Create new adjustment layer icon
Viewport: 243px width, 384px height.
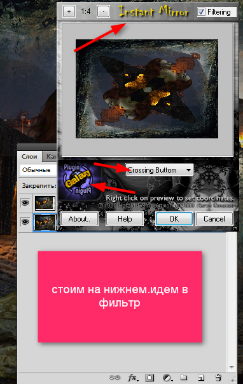pos(167,378)
